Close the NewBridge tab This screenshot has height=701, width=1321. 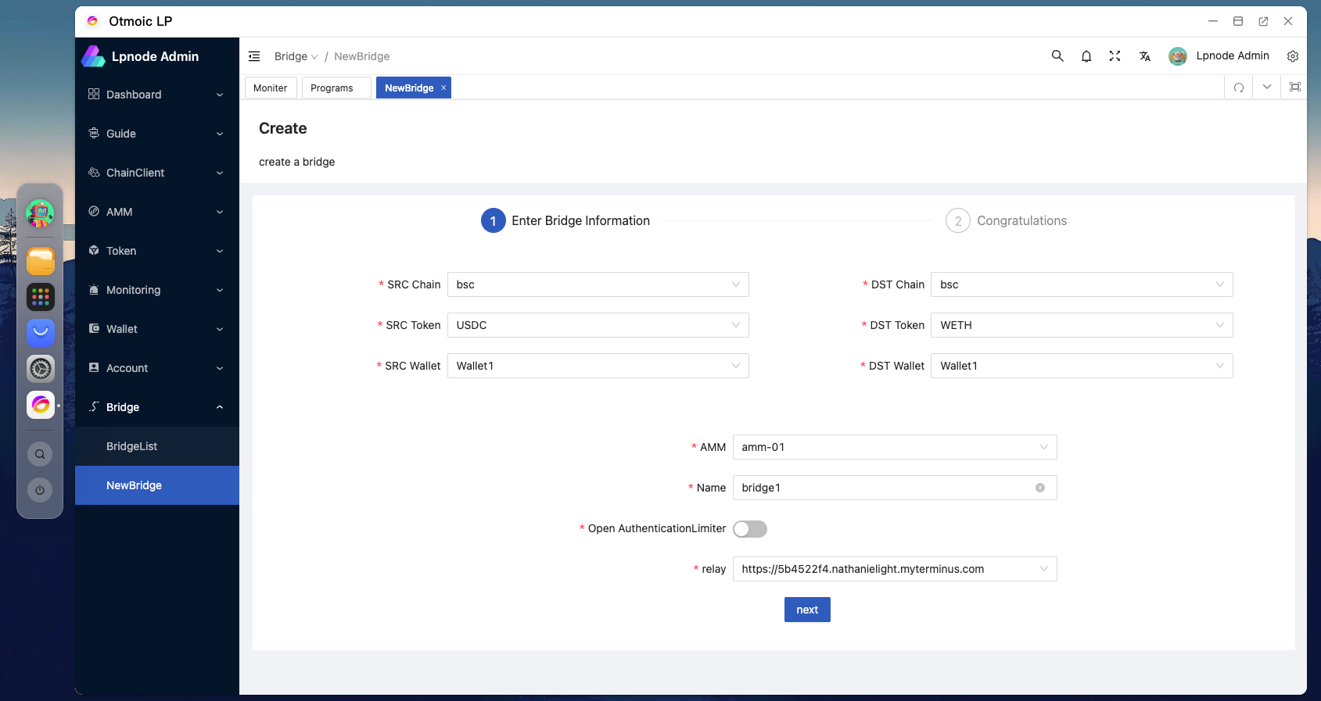click(x=443, y=88)
